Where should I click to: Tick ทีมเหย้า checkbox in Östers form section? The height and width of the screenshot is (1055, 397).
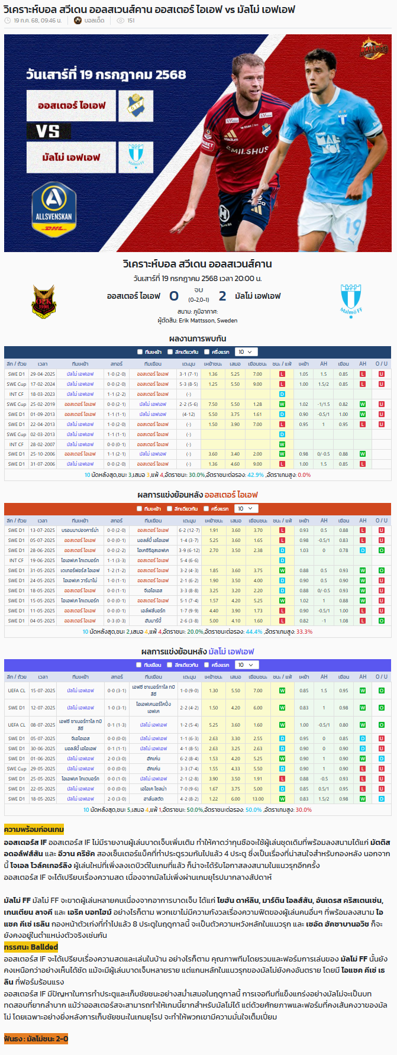pos(140,509)
